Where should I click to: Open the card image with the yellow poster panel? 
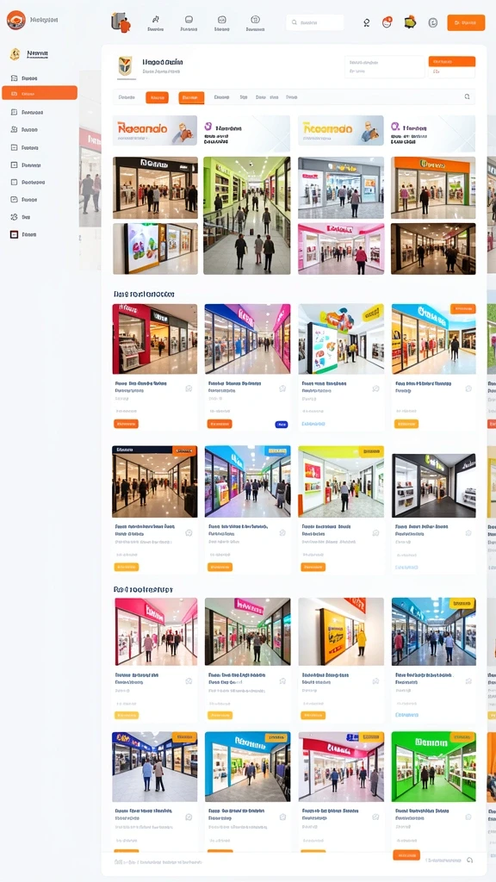[x=341, y=631]
